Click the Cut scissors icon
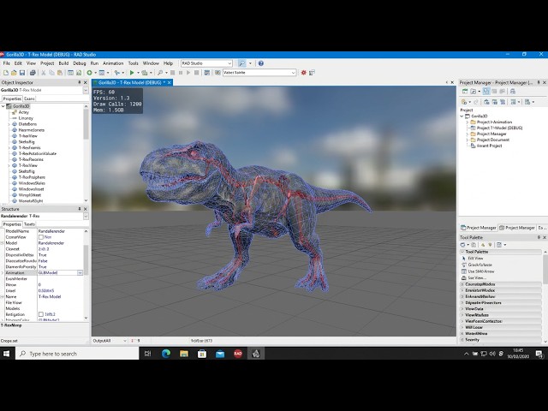Viewport: 548px width, 411px height. pos(44,73)
